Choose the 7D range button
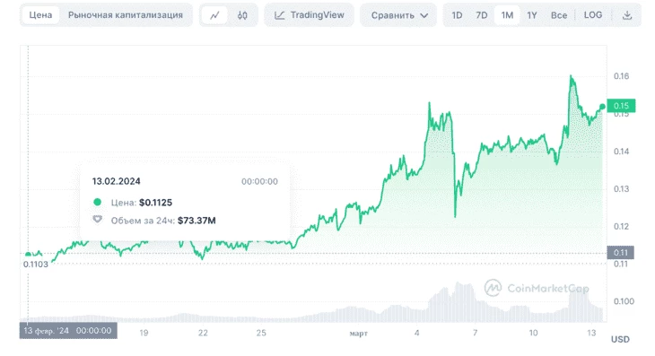655x356 pixels. click(x=482, y=15)
